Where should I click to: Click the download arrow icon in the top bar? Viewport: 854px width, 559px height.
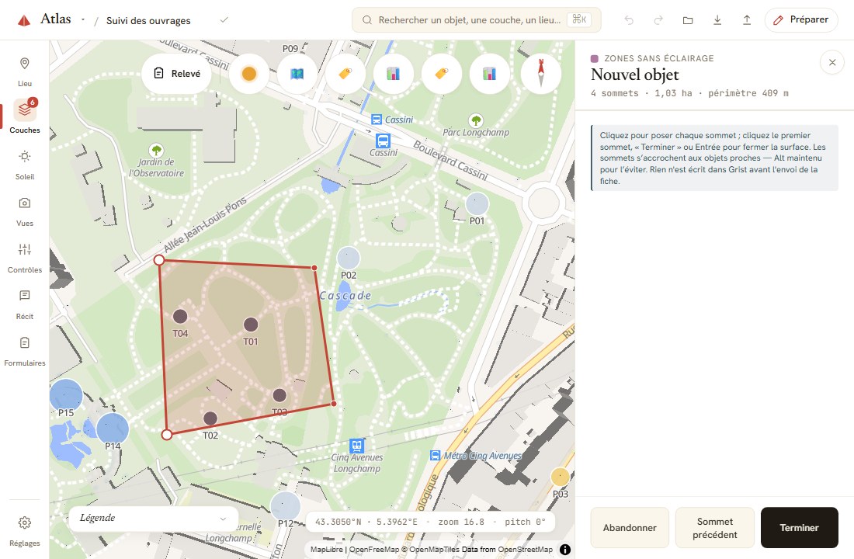(717, 20)
